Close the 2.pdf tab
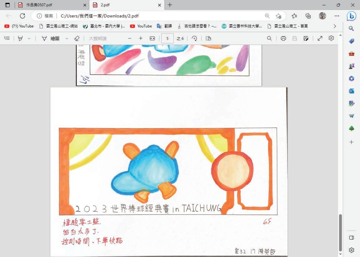The width and height of the screenshot is (360, 257). pos(160,5)
